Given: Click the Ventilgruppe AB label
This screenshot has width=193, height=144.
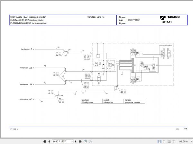Looking at the screenshot, I should [x=26, y=68].
